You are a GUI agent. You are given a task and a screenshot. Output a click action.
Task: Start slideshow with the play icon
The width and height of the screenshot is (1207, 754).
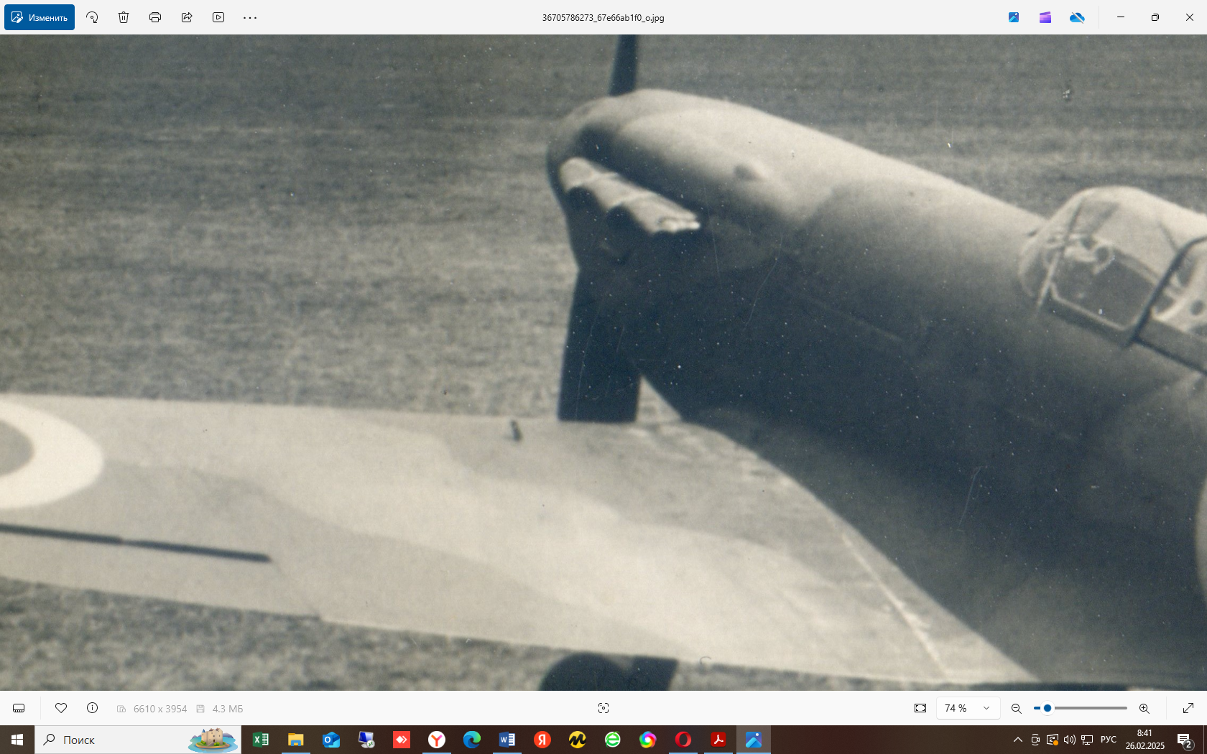point(218,17)
